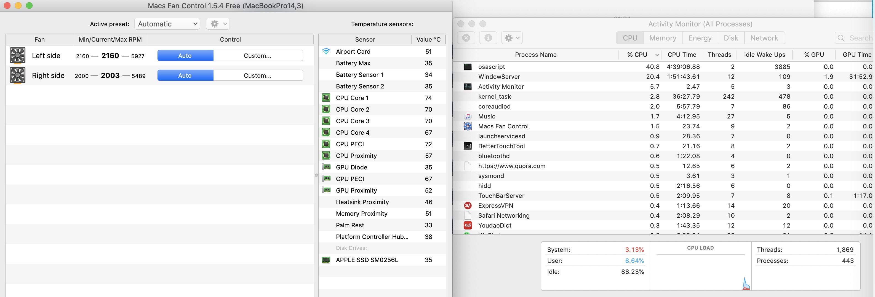The height and width of the screenshot is (297, 875).
Task: Click the Airport Card wifi icon
Action: click(326, 52)
